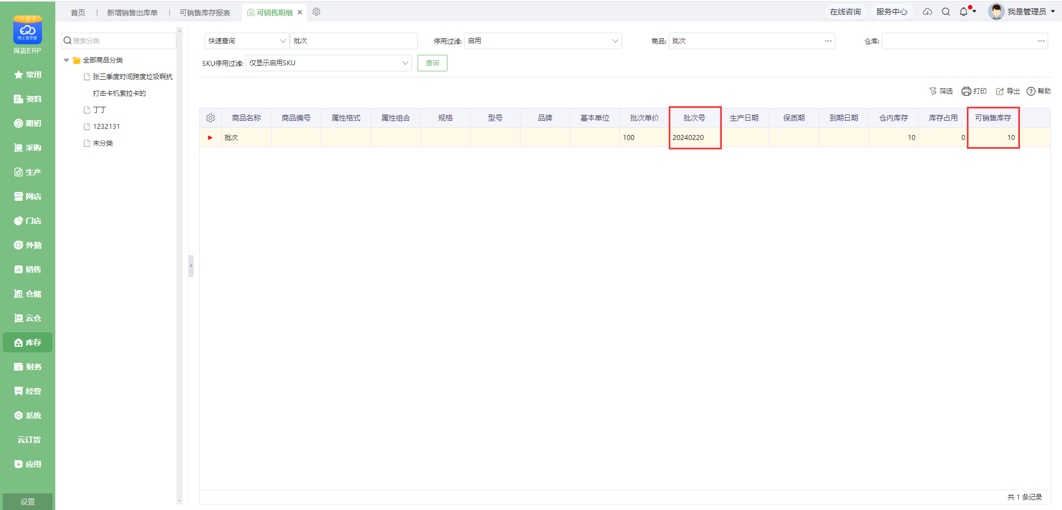The width and height of the screenshot is (1062, 510).
Task: Open the 商品 picker ellipsis
Action: click(x=828, y=41)
